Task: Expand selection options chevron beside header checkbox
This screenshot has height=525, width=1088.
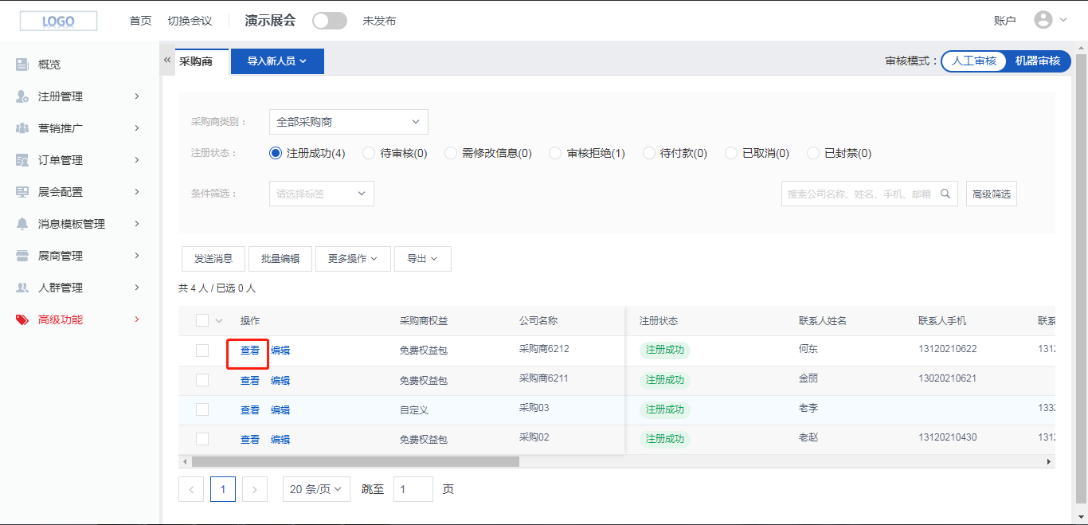Action: coord(219,320)
